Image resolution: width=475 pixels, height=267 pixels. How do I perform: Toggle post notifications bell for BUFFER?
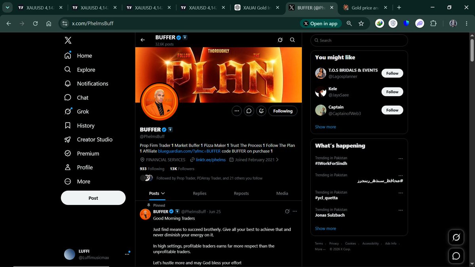pos(261,111)
